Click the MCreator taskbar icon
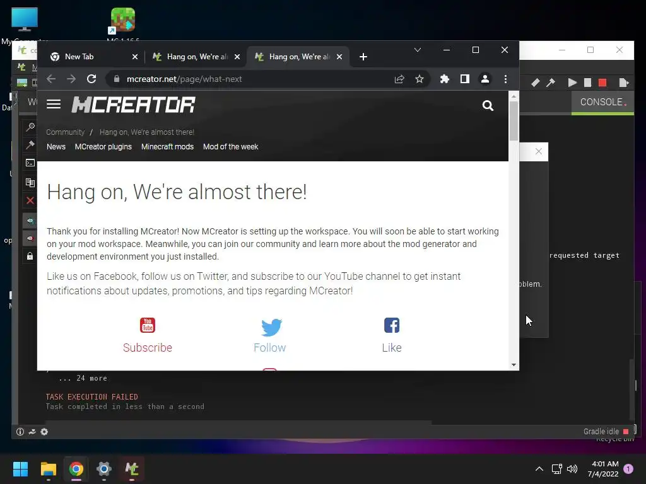The width and height of the screenshot is (646, 484). pyautogui.click(x=132, y=469)
